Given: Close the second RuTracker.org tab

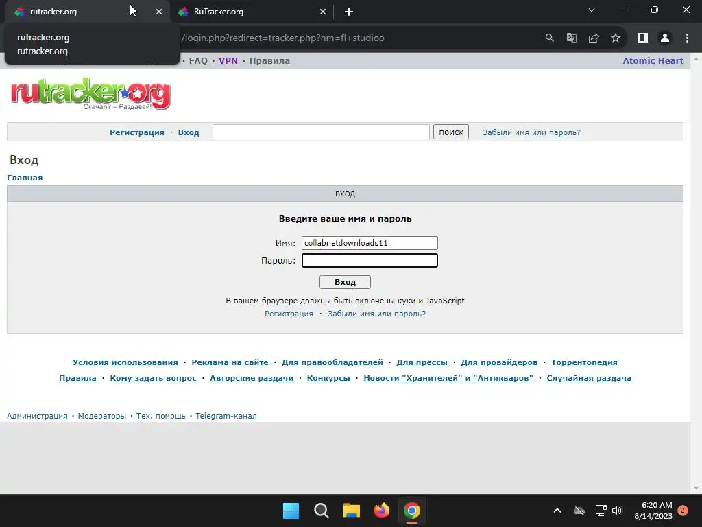Looking at the screenshot, I should 323,12.
